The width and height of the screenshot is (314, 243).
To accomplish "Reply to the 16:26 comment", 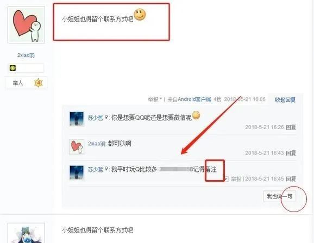I will pyautogui.click(x=291, y=127).
